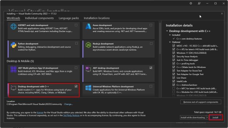Click the Install button
The image size is (228, 128).
coord(216,117)
